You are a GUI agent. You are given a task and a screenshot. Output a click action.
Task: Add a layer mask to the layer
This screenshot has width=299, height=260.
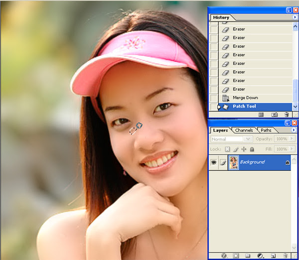click(236, 256)
